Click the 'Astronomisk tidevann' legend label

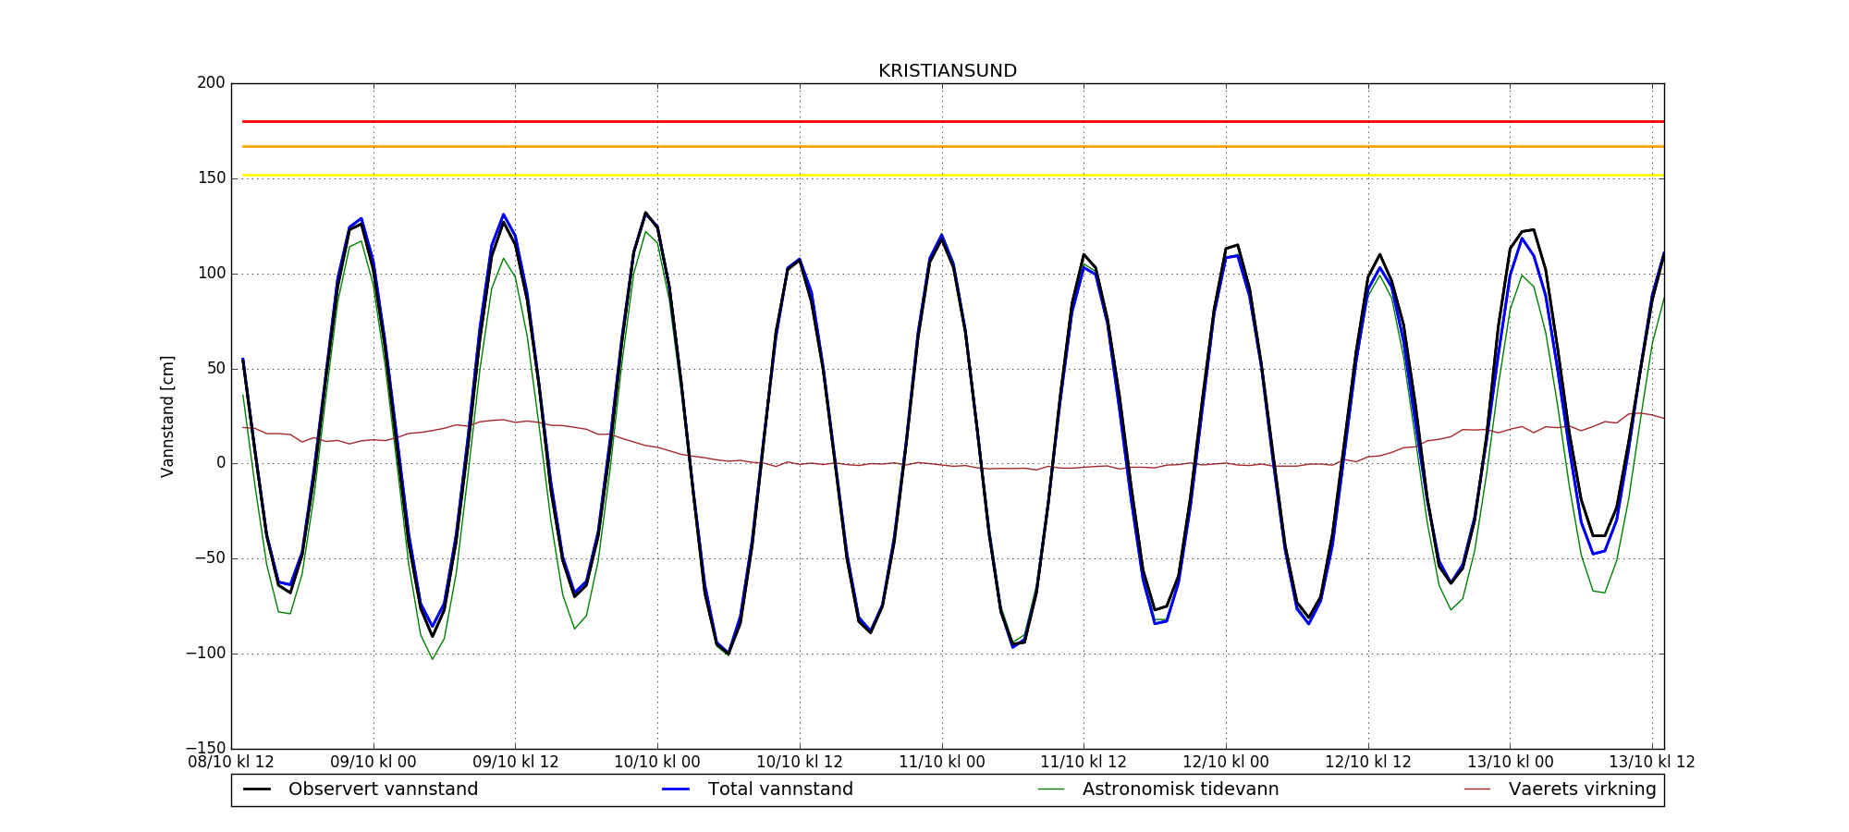(1181, 789)
